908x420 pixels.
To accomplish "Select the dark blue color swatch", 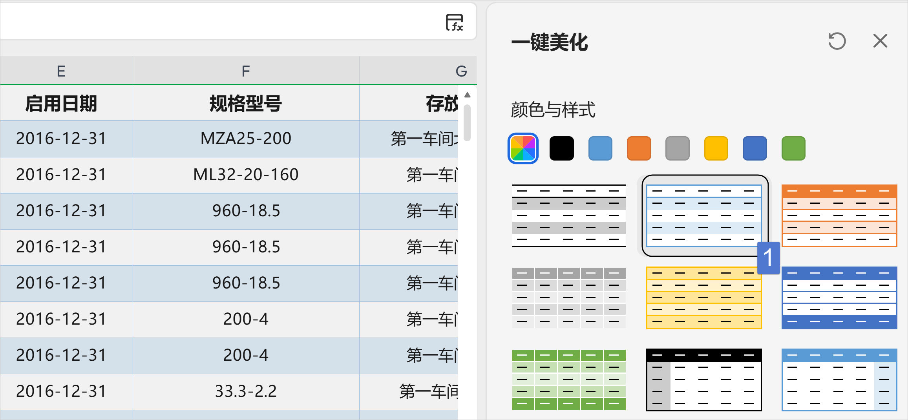I will click(x=755, y=148).
